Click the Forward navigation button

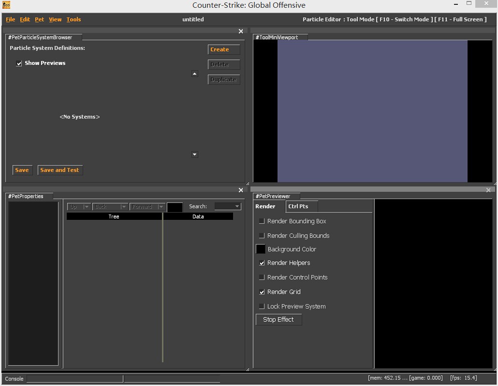pos(144,207)
